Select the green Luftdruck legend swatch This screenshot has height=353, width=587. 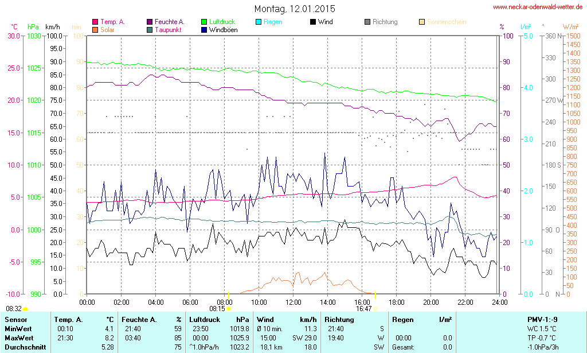click(204, 22)
